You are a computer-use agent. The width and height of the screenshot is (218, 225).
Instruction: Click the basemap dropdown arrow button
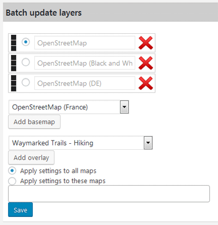pyautogui.click(x=124, y=107)
